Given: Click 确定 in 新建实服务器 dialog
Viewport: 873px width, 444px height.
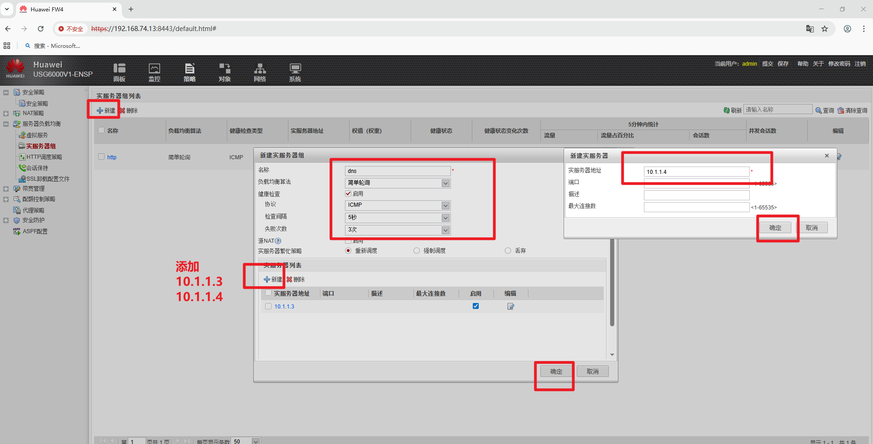Looking at the screenshot, I should point(775,228).
